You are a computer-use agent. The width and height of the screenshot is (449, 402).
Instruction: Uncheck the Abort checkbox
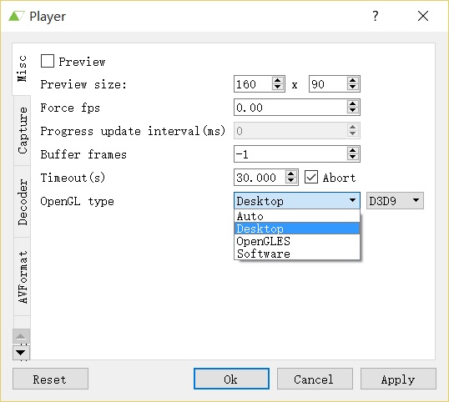(x=311, y=178)
